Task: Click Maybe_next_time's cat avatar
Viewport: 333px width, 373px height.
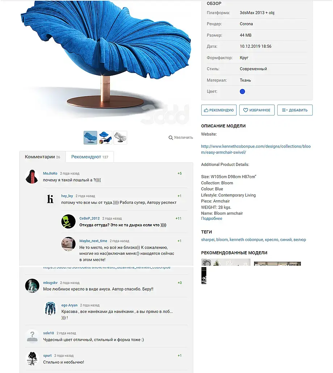Action: point(68,244)
